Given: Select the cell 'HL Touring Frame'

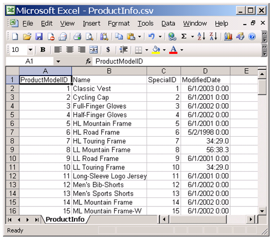Looking at the screenshot, I should (109, 141).
